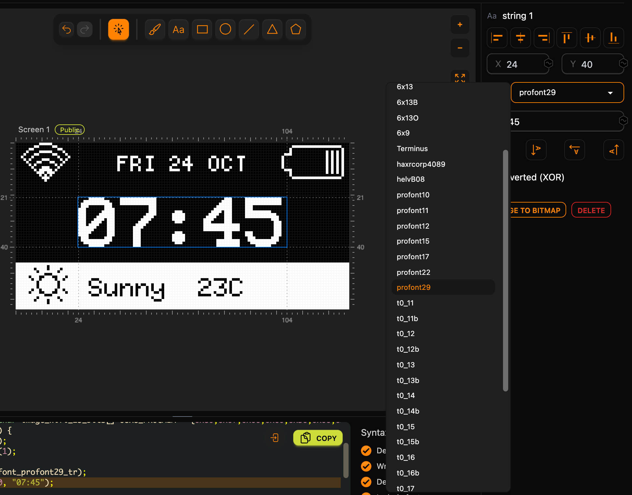The width and height of the screenshot is (632, 495).
Task: Choose haxrcorp4089 font option
Action: click(x=443, y=164)
